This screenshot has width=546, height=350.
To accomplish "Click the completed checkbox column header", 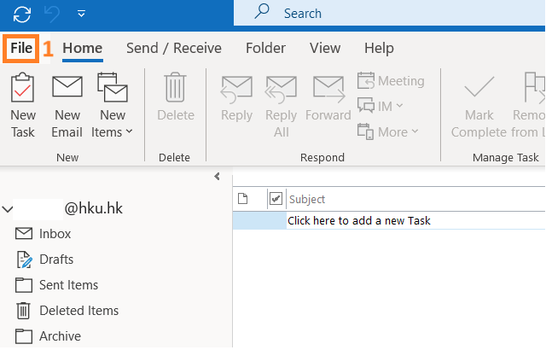I will click(276, 199).
